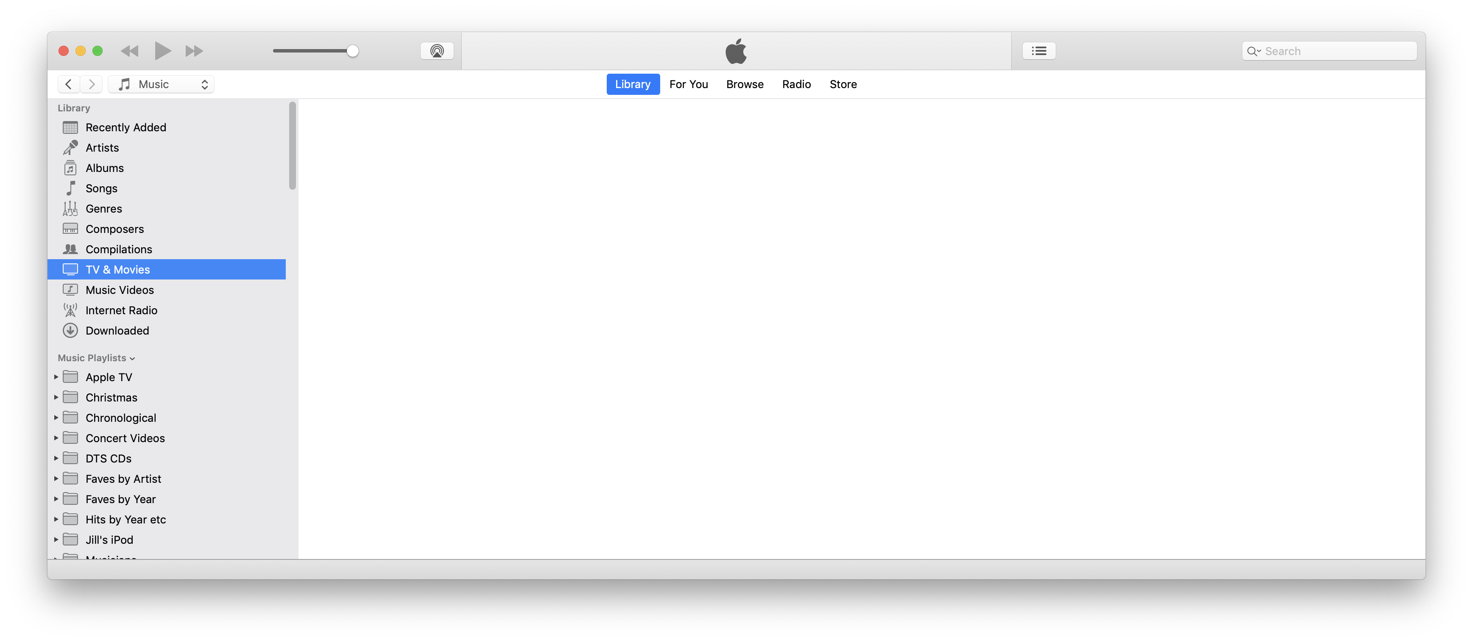
Task: Open Recently Added in the sidebar
Action: click(x=125, y=127)
